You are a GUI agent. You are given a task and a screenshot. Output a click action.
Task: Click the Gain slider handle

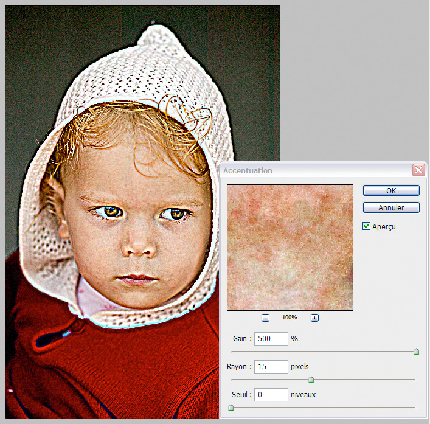(x=416, y=352)
